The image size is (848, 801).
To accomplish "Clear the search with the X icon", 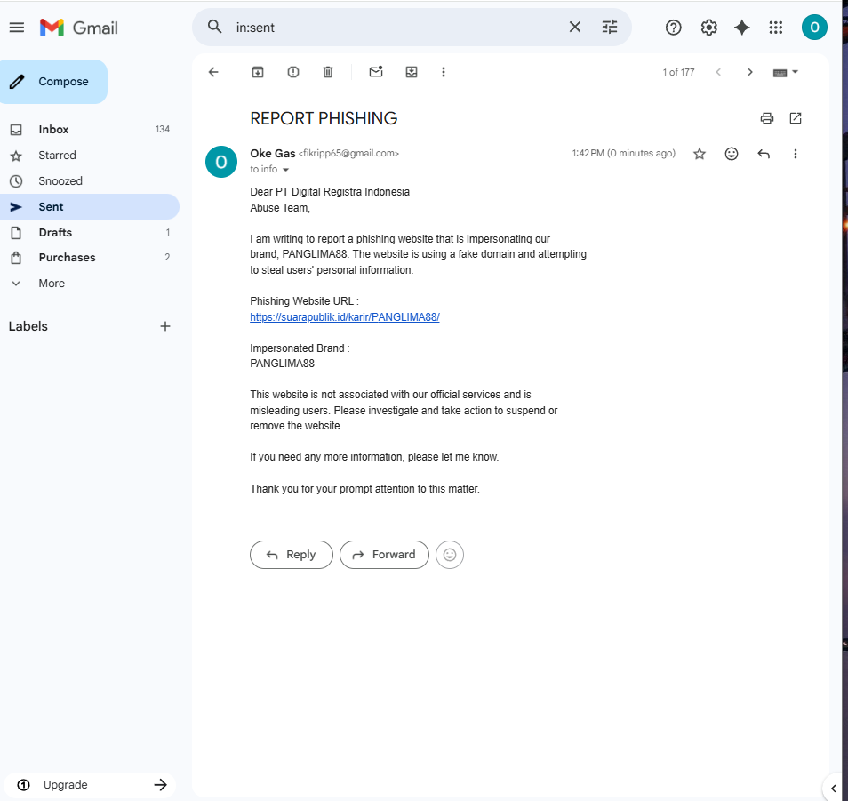I will coord(575,27).
